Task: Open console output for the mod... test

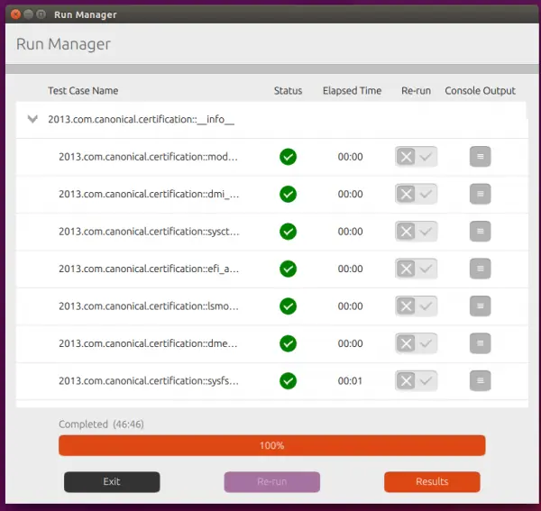Action: (480, 157)
